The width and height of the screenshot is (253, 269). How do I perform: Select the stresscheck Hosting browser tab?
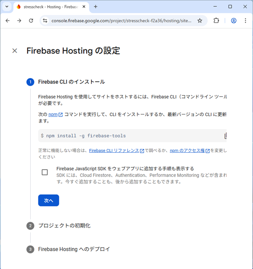(51, 7)
